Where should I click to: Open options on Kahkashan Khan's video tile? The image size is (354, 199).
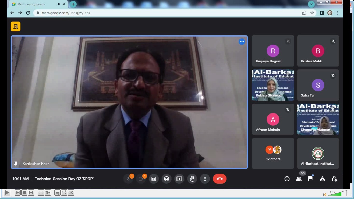coord(242,42)
